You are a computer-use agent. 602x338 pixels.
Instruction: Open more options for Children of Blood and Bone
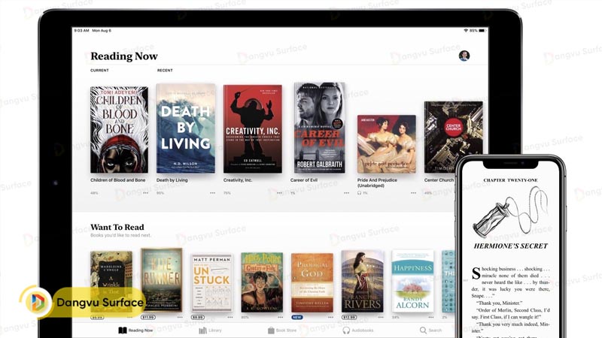(x=145, y=193)
